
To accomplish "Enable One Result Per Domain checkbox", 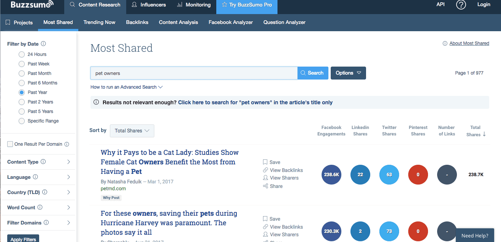I will click(x=10, y=144).
